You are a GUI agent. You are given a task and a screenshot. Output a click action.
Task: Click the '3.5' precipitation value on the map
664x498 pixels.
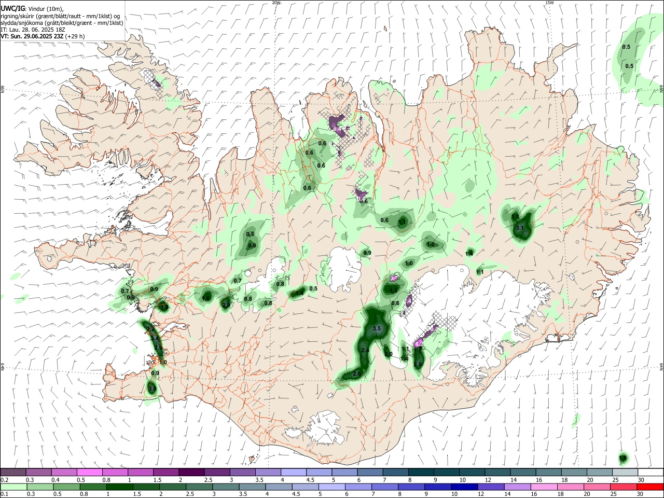[377, 329]
